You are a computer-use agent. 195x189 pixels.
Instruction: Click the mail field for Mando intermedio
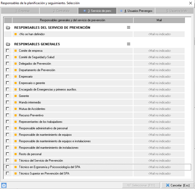point(159,102)
